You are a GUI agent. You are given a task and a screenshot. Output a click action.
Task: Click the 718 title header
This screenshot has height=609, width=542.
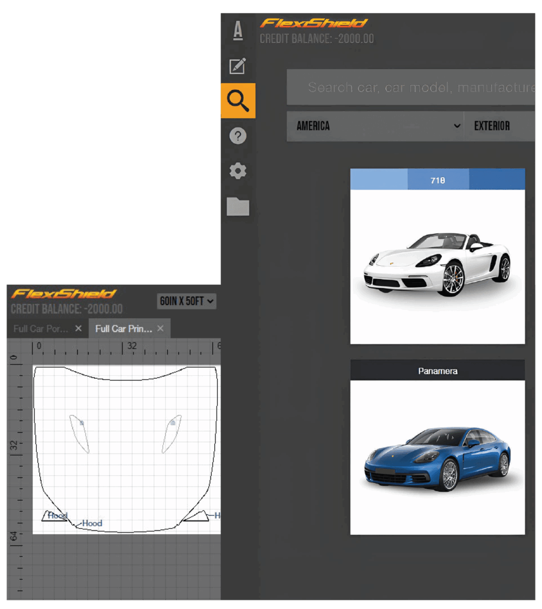(x=437, y=180)
